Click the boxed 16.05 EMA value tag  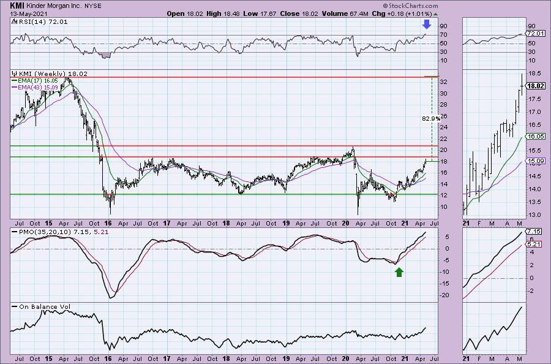(x=536, y=137)
